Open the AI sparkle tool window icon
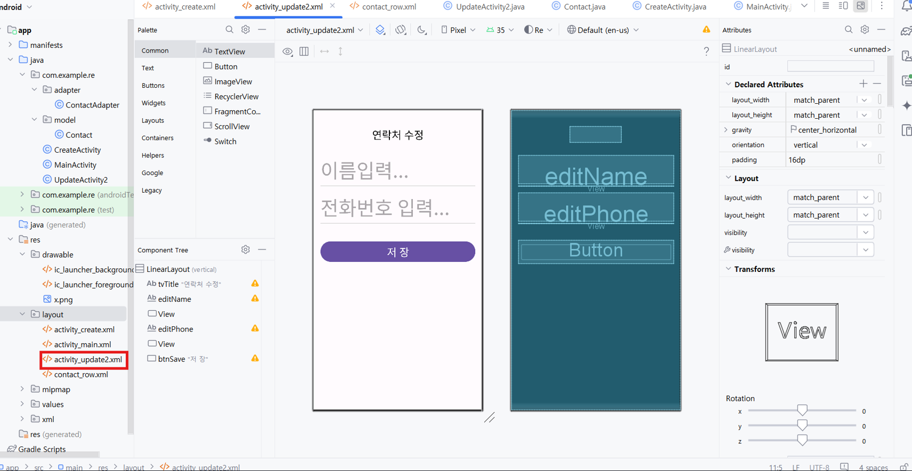 pos(907,106)
